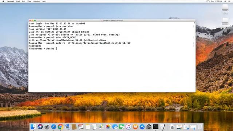The image size is (233, 131).
Task: Click 'java version "12" 2019-03-19' output
Action: click(x=48, y=29)
